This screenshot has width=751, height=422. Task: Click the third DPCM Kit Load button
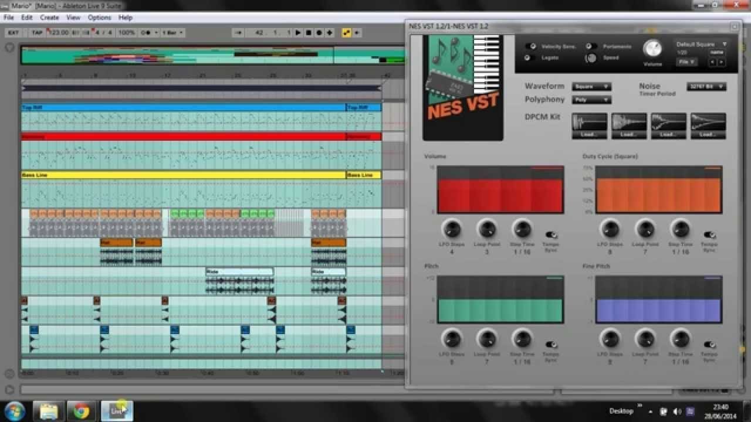668,134
